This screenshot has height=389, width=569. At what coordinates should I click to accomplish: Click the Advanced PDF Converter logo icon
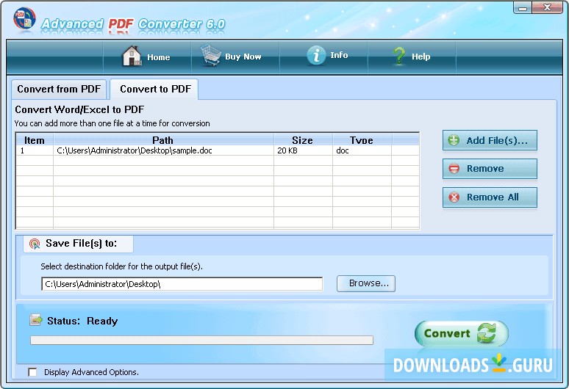coord(24,18)
